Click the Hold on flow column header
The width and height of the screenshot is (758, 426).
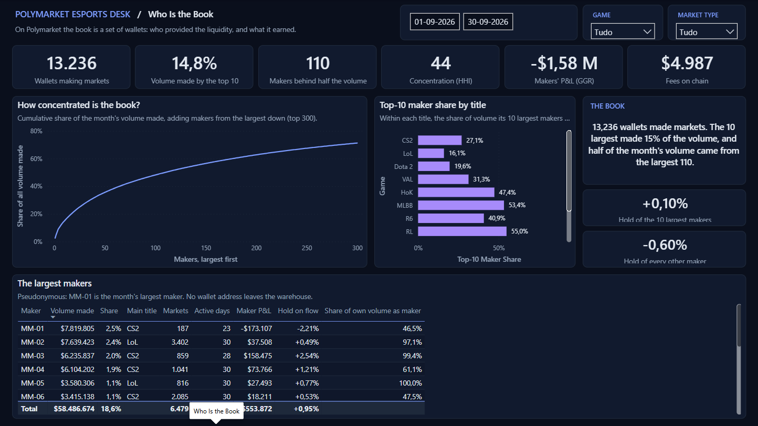click(298, 311)
